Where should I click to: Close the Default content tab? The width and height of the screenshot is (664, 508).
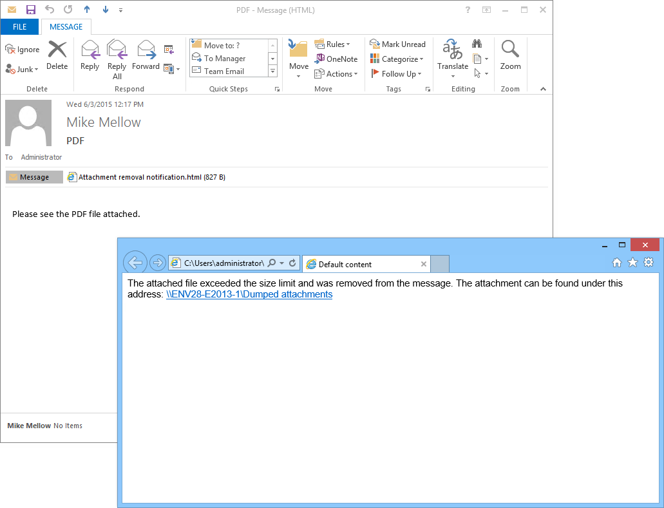point(424,264)
